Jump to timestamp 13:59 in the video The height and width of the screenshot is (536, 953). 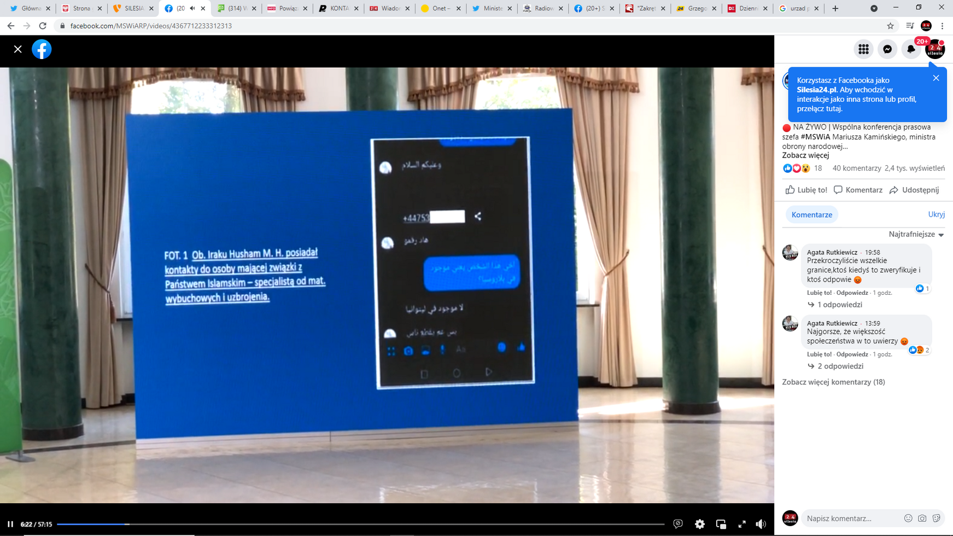pos(873,323)
